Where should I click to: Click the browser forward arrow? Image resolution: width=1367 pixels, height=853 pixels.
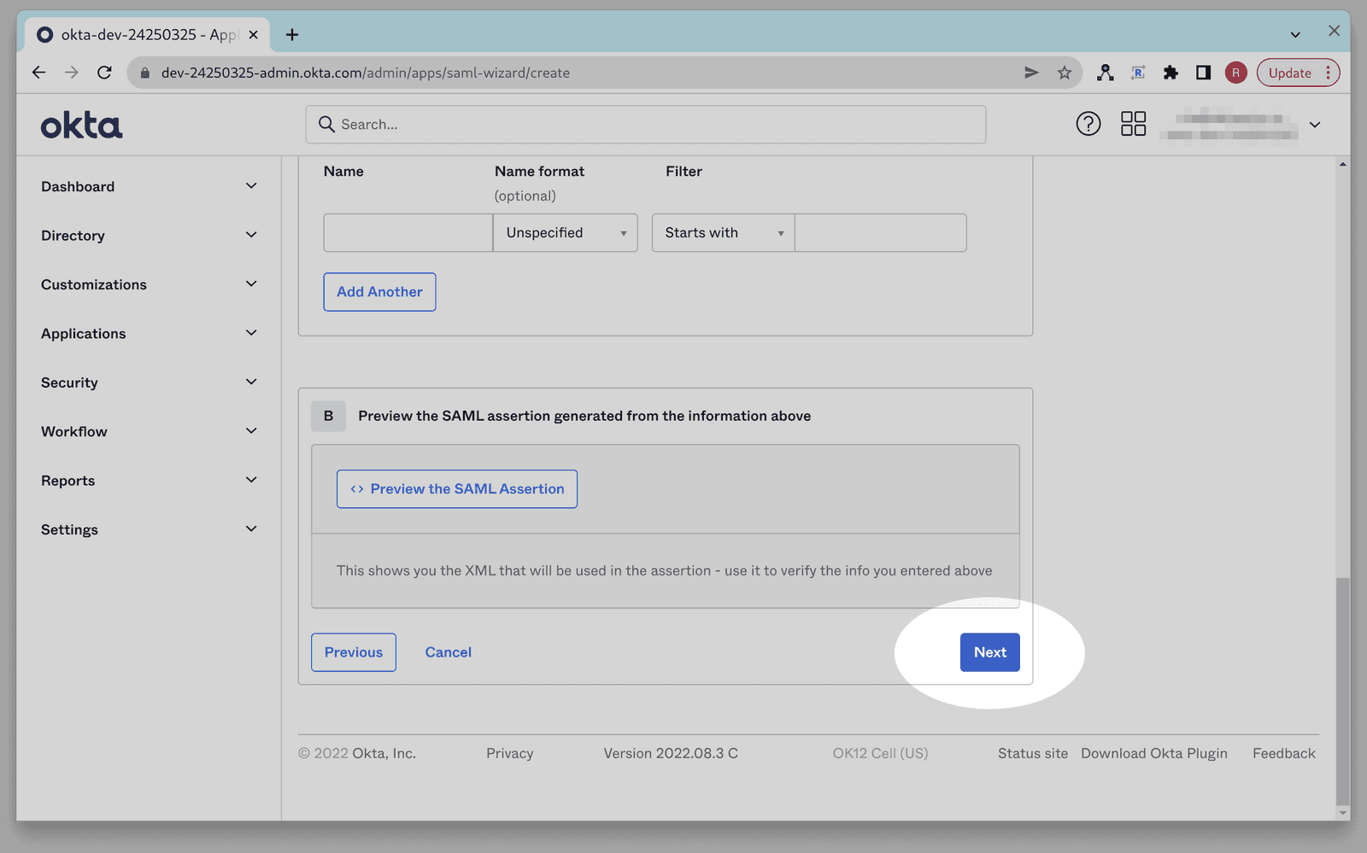coord(72,73)
